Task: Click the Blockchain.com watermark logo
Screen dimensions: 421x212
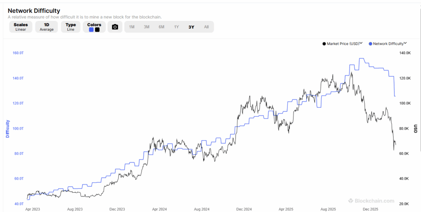Action: click(351, 201)
